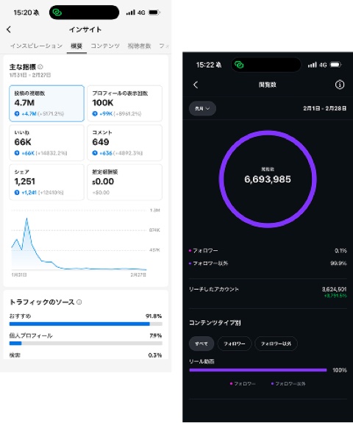Tap the blue up-arrow icon next to +99K
Image resolution: width=353 pixels, height=423 pixels.
[95, 113]
